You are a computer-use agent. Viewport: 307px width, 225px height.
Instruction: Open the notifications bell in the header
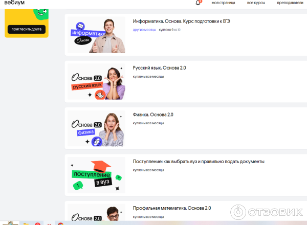tap(199, 3)
